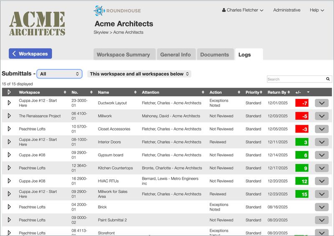Image resolution: width=334 pixels, height=236 pixels.
Task: Click the red -3 days indicator
Action: pos(302,129)
